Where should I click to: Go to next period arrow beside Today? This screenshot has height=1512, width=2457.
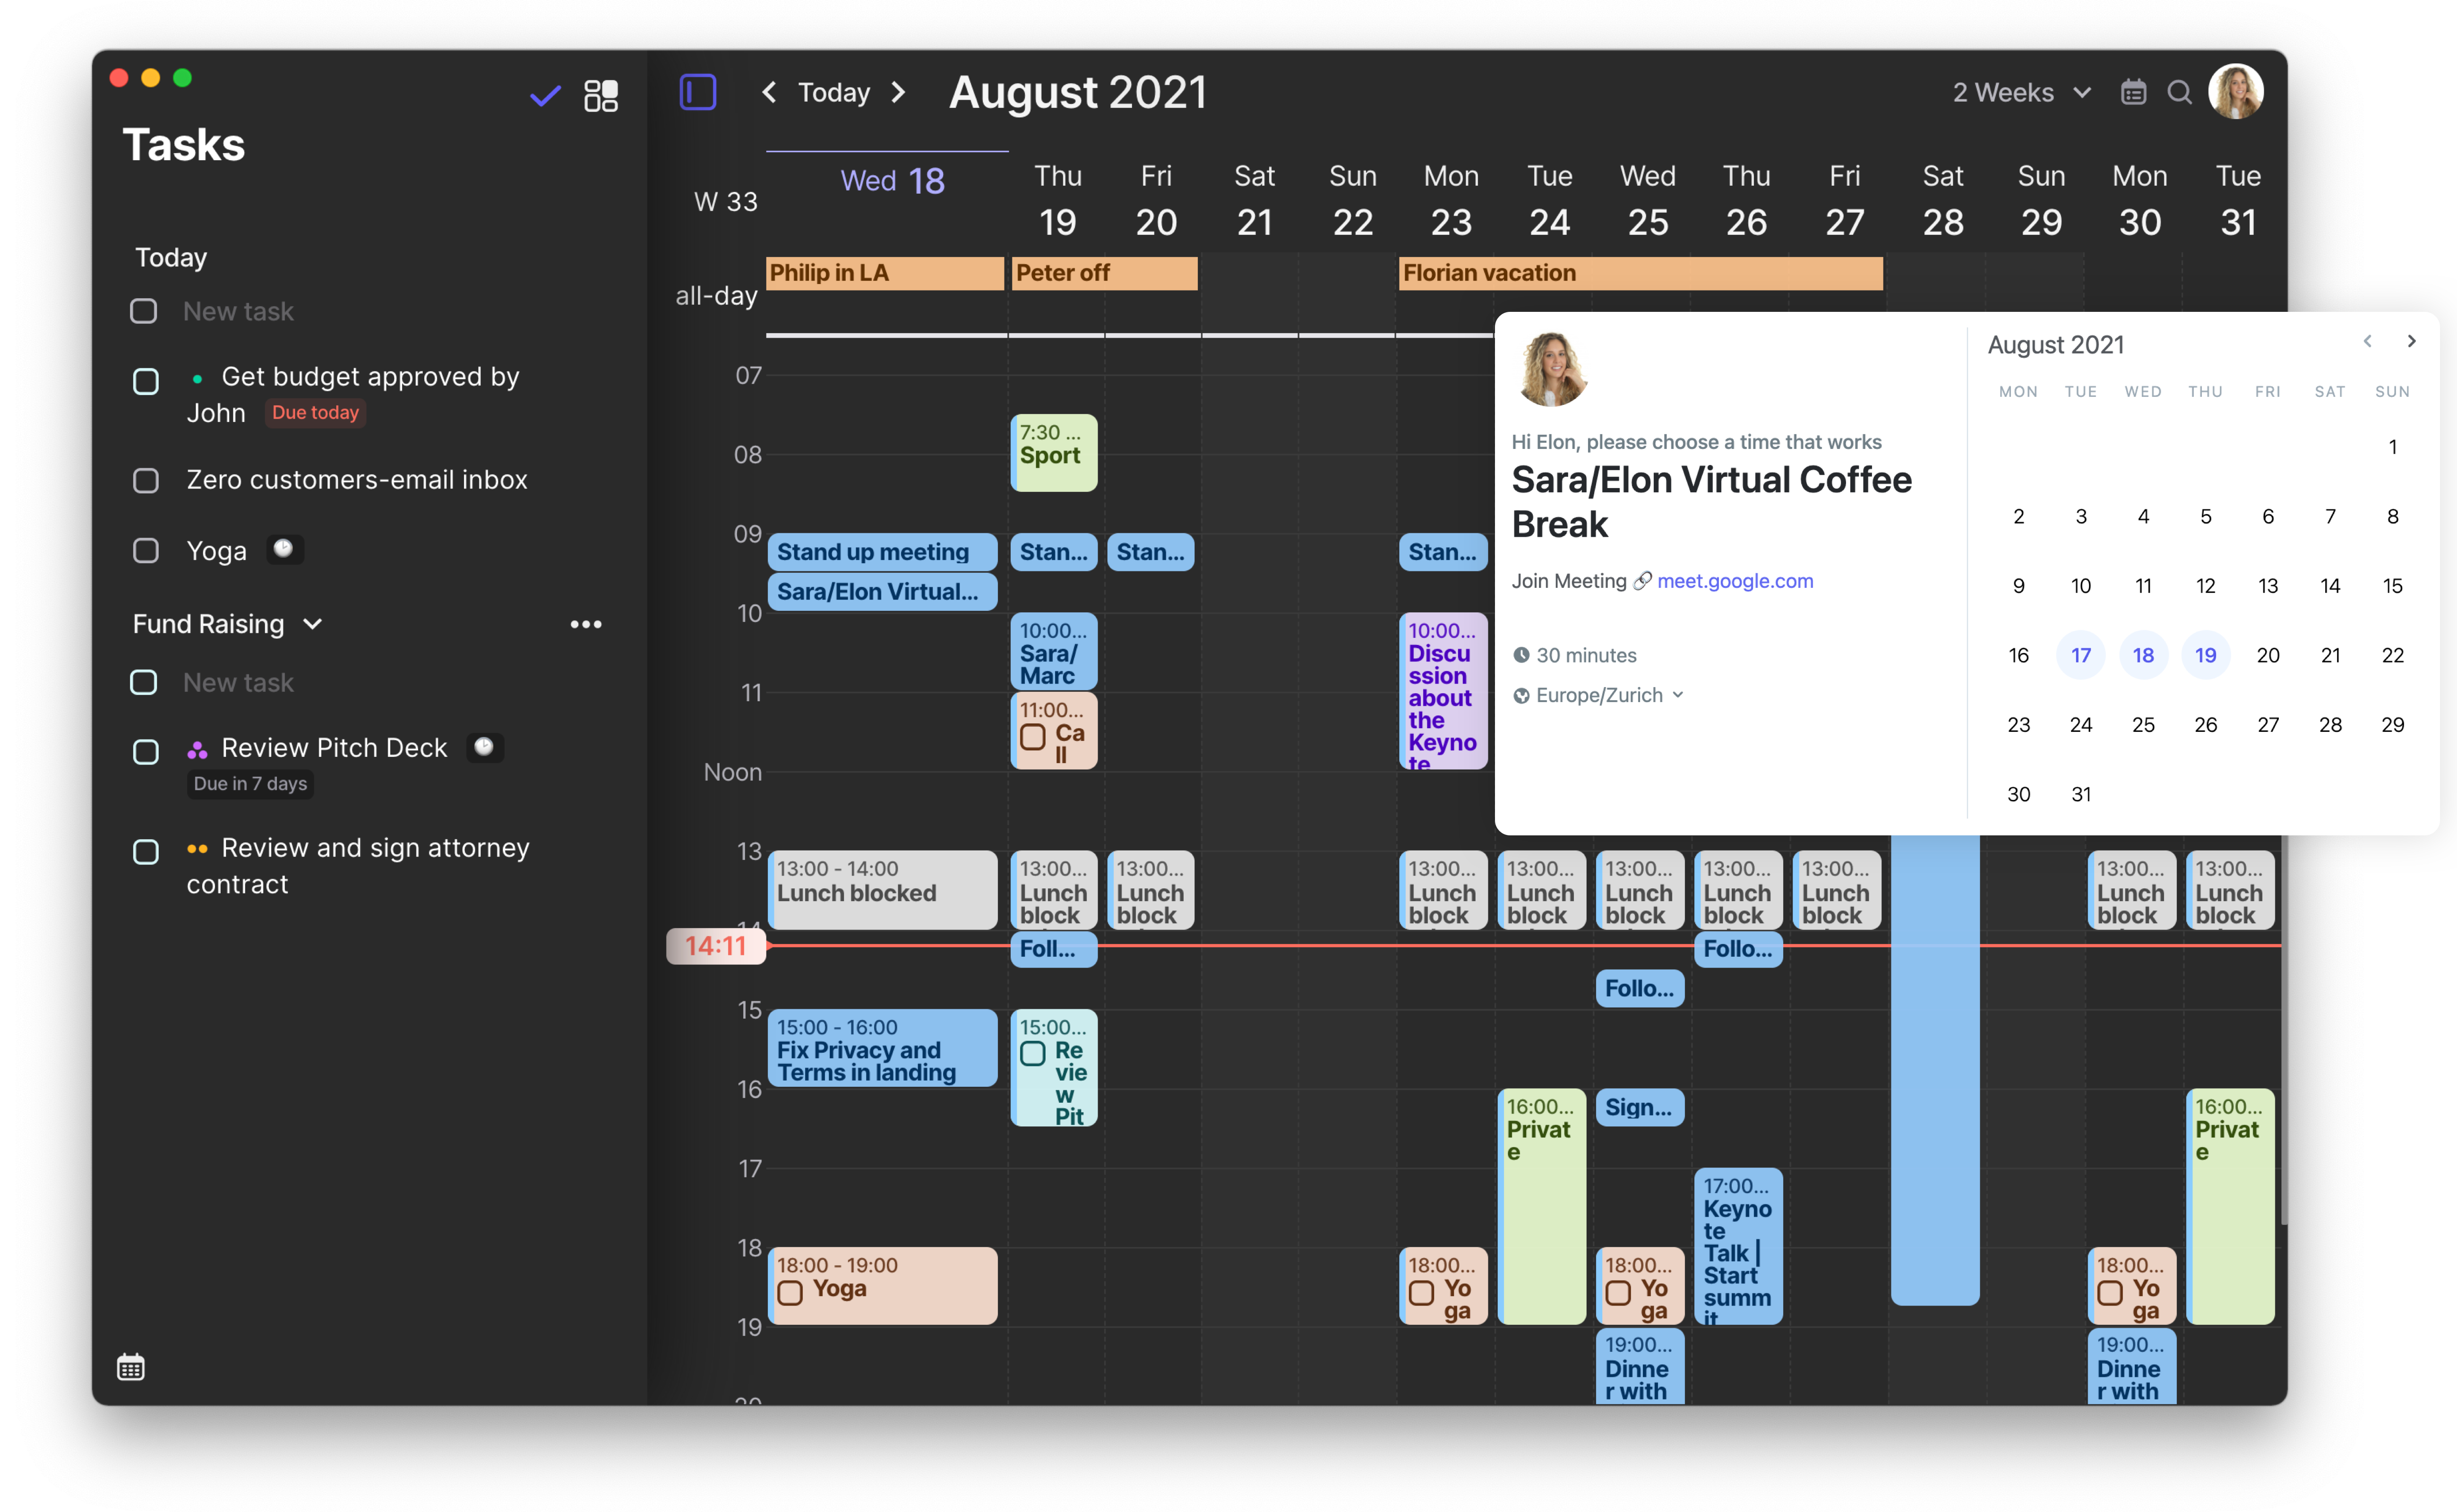tap(898, 93)
